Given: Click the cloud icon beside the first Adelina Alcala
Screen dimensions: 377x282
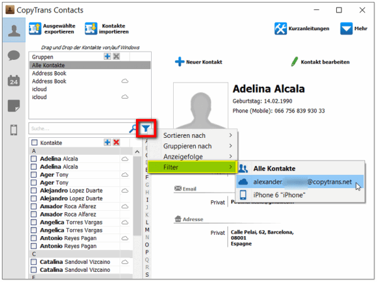Looking at the screenshot, I should coord(125,159).
